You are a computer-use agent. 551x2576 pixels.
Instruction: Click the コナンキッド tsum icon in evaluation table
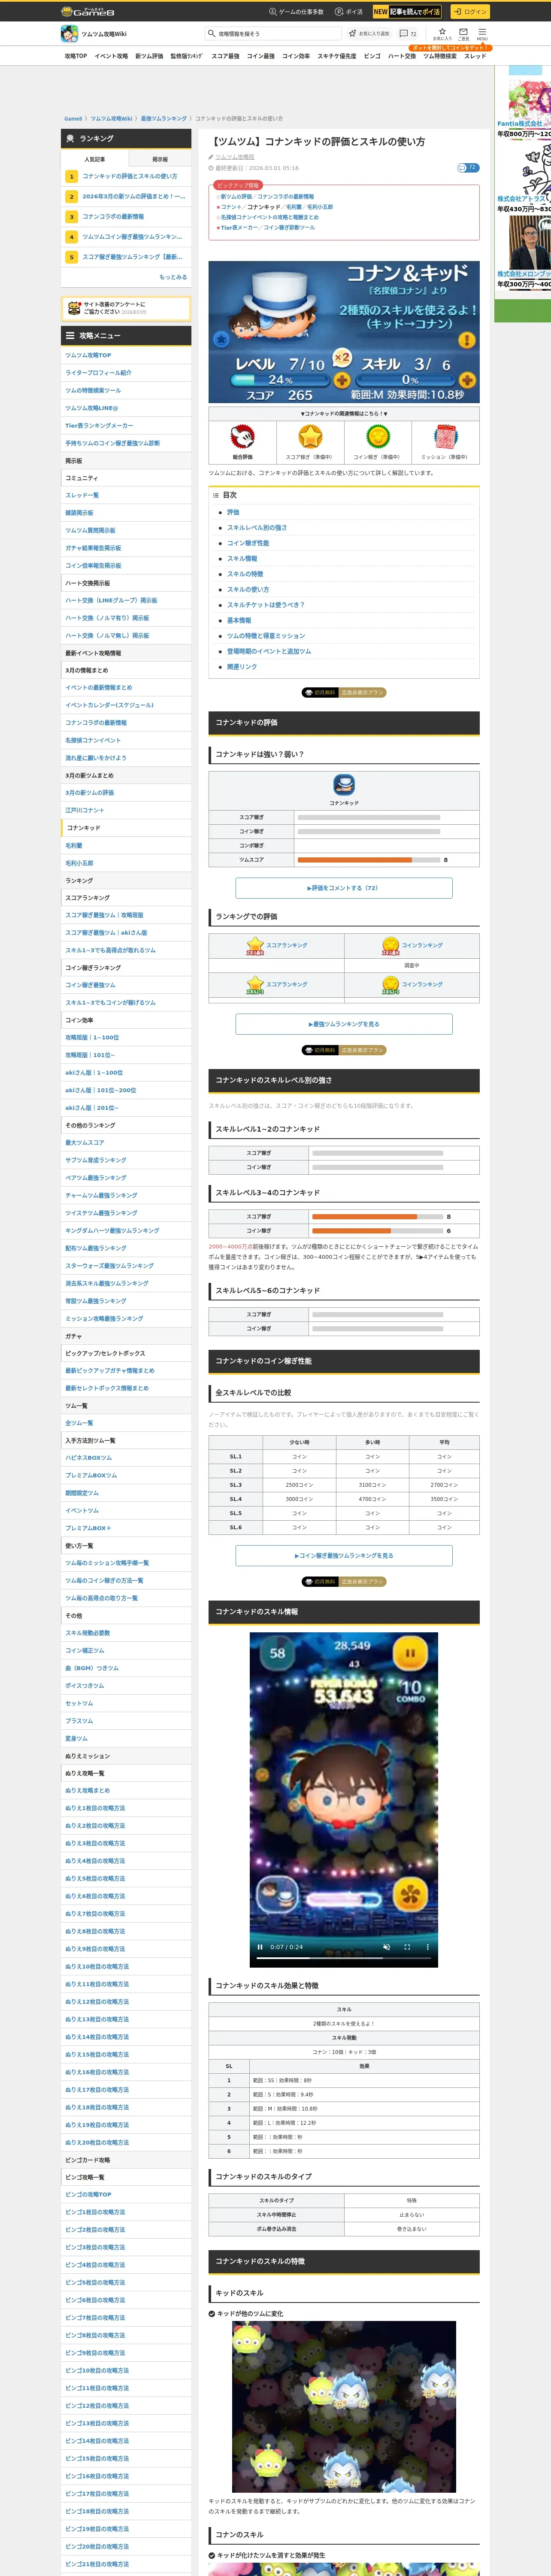coord(344,785)
